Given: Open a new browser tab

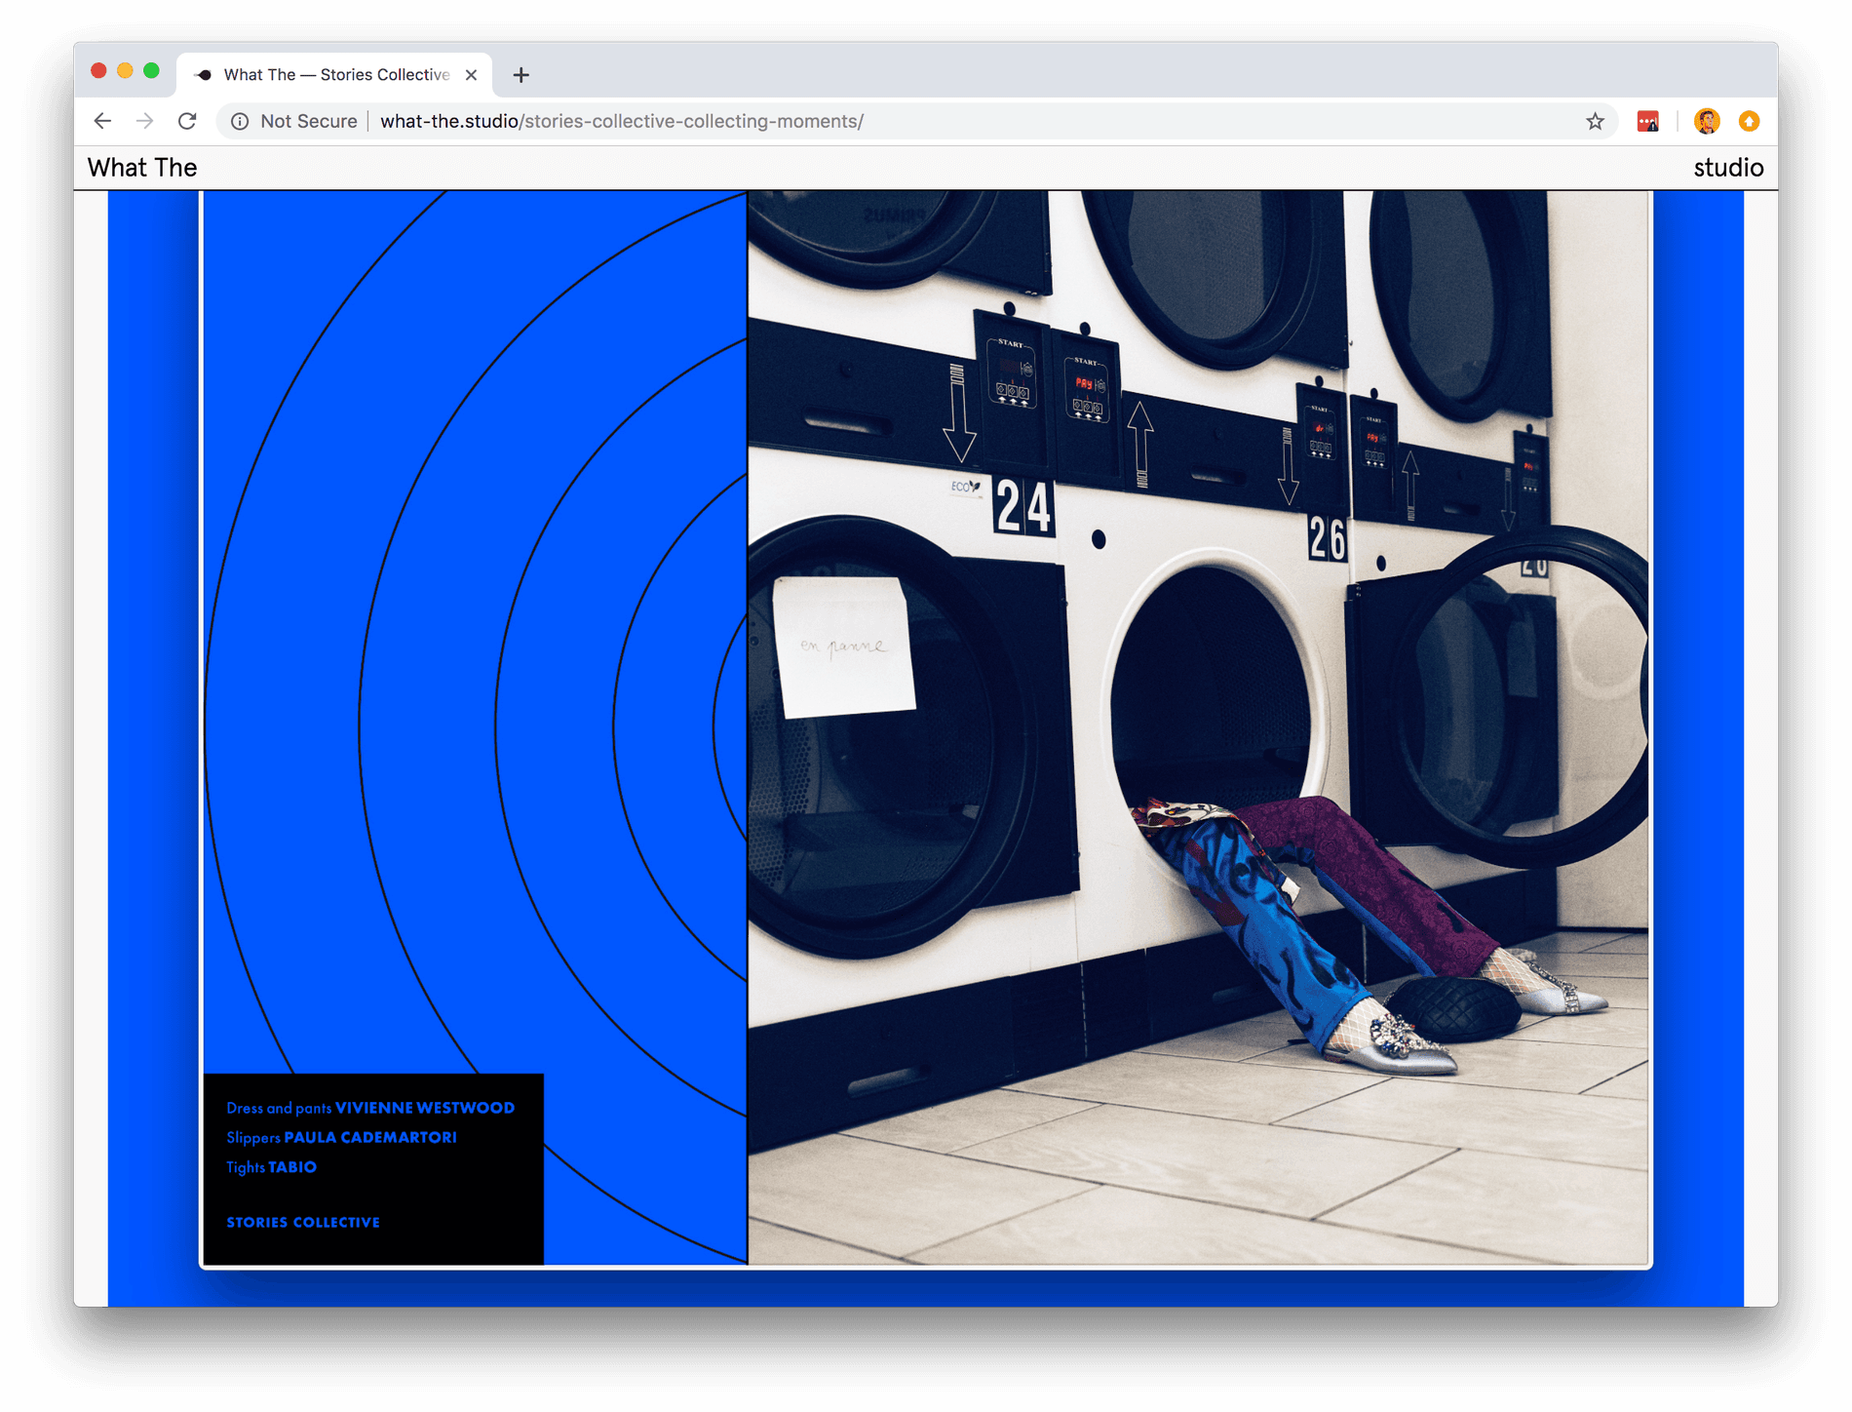Looking at the screenshot, I should [521, 75].
